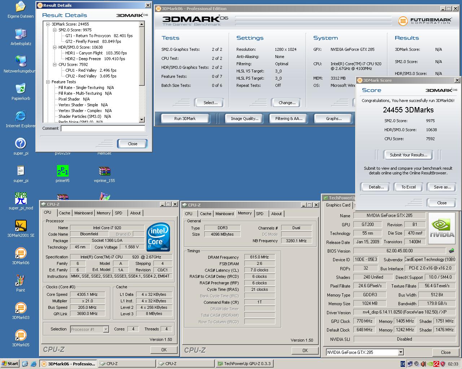Switch to Cache tab in left CPU-Z
The height and width of the screenshot is (369, 462).
[x=65, y=213]
